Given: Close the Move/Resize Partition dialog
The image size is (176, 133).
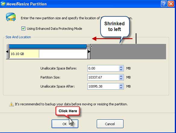Looking at the screenshot, I should (x=171, y=4).
